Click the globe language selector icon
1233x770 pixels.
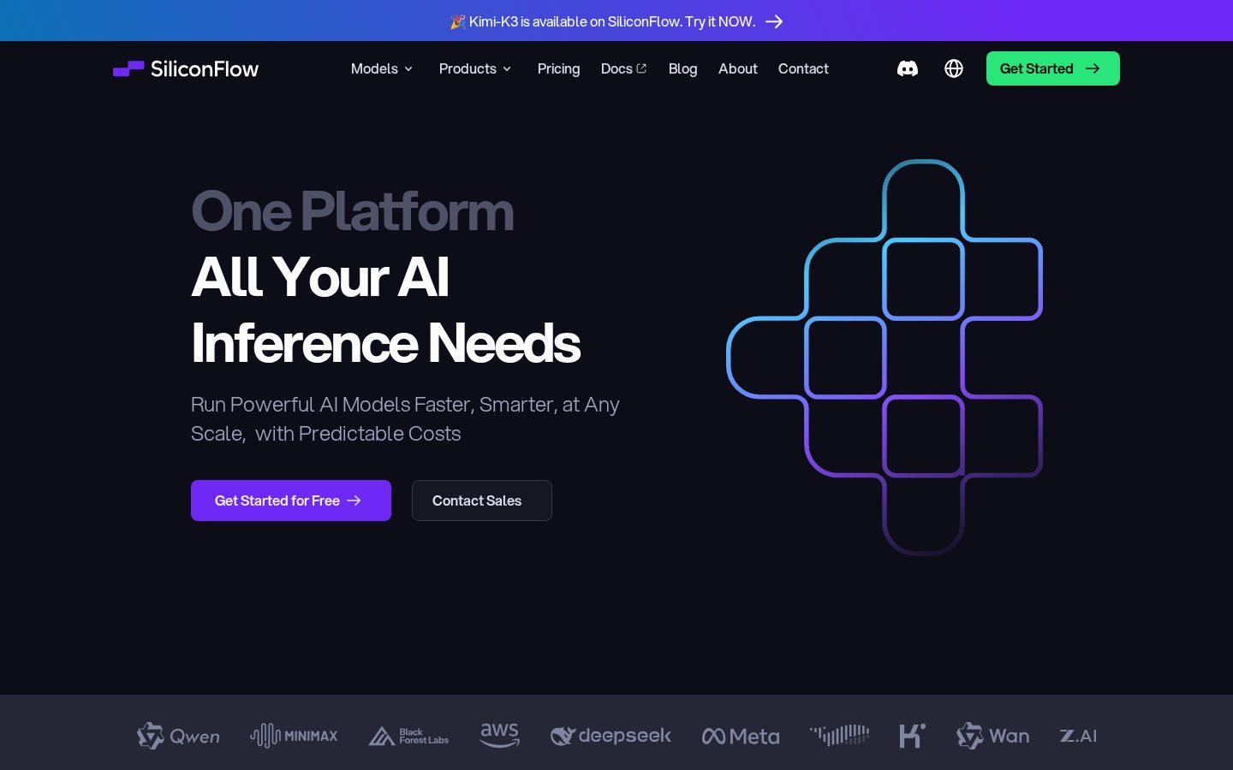point(954,68)
